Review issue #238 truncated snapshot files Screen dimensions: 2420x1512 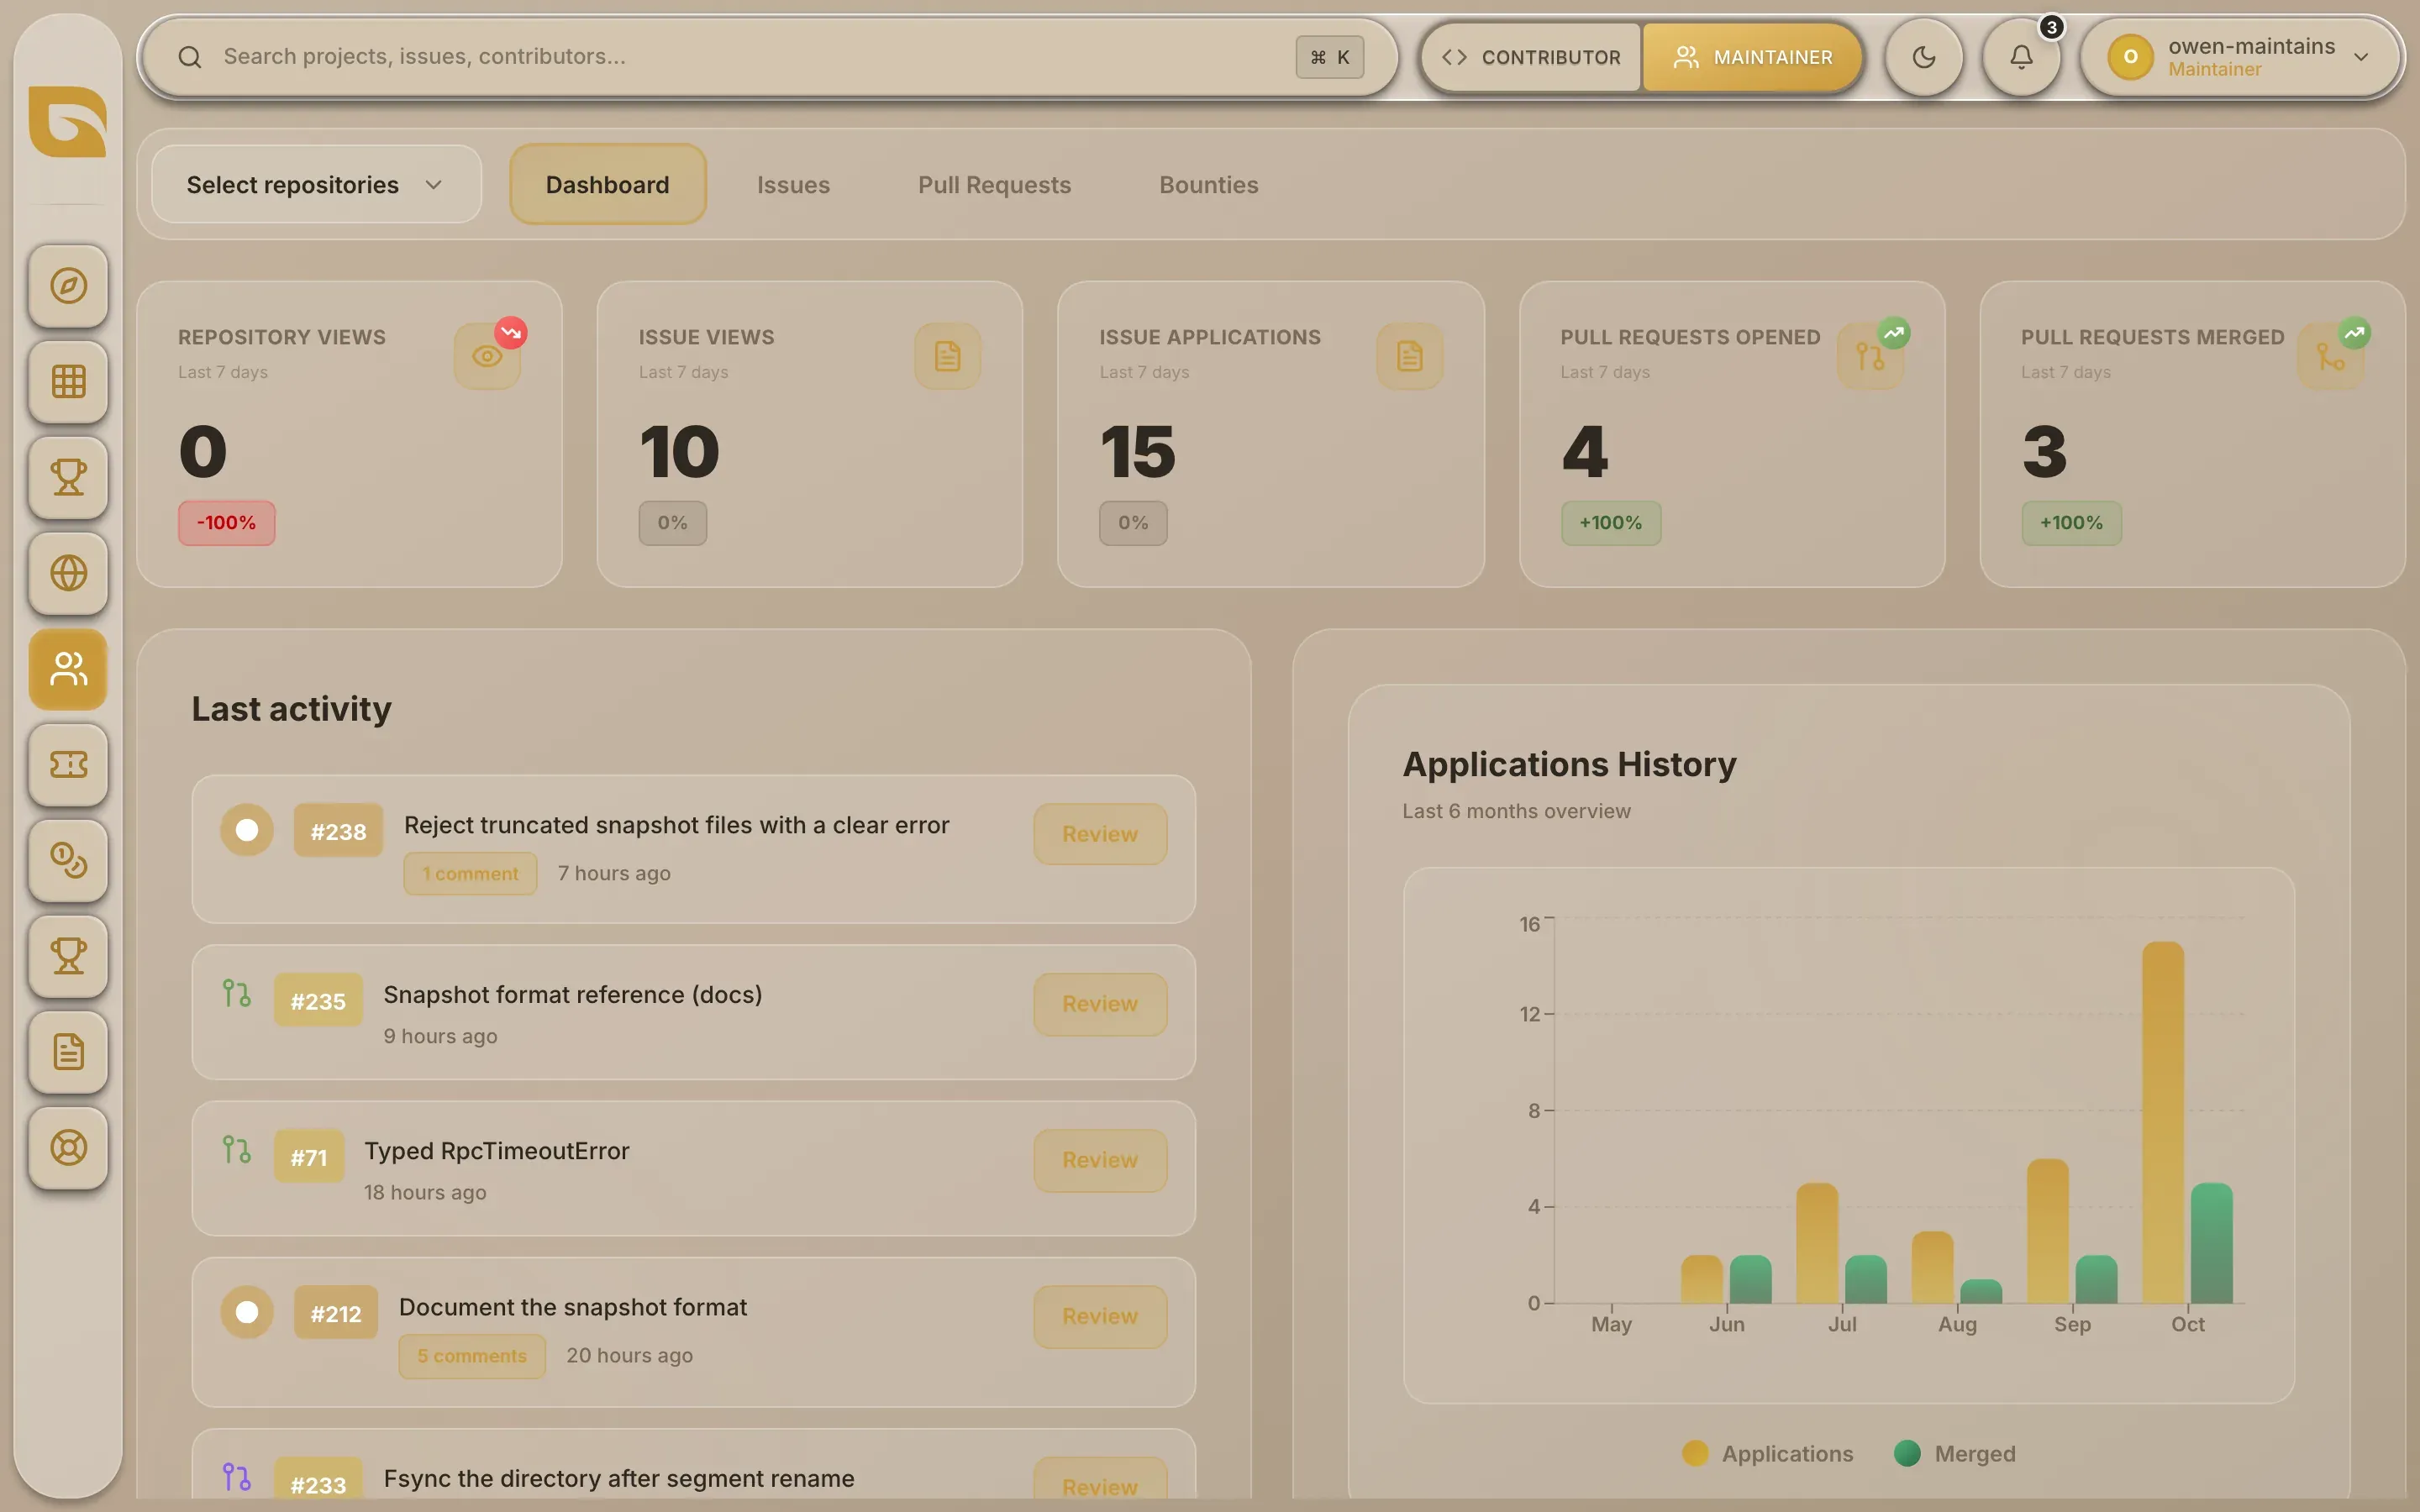click(1099, 834)
